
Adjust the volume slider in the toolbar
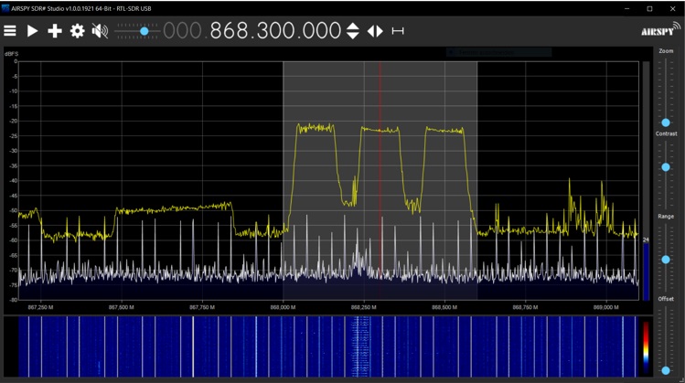[144, 31]
